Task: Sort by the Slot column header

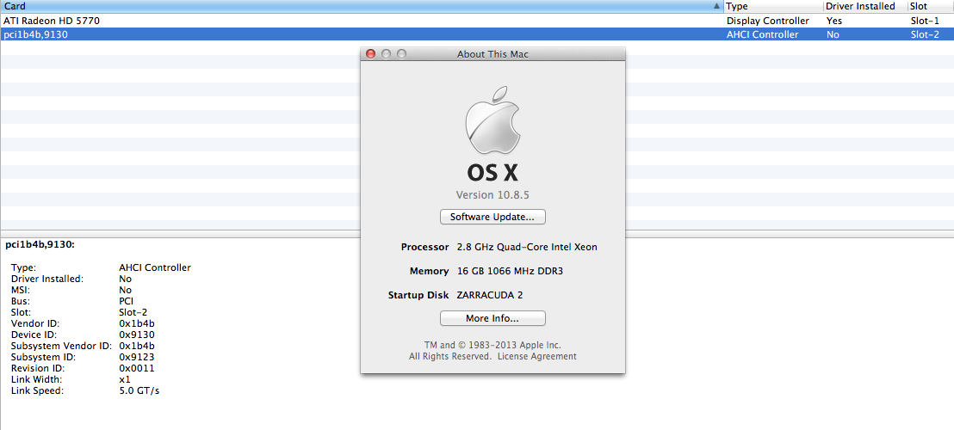Action: tap(930, 6)
